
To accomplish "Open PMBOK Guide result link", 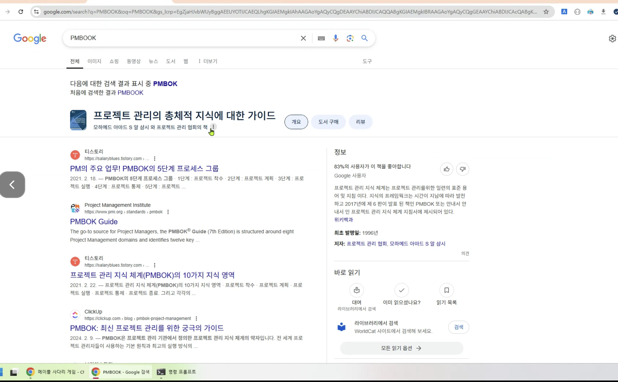I will tap(94, 222).
